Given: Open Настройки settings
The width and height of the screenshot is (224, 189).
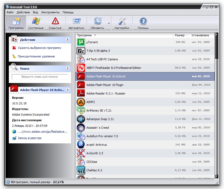Looking at the screenshot, I should click(x=122, y=23).
